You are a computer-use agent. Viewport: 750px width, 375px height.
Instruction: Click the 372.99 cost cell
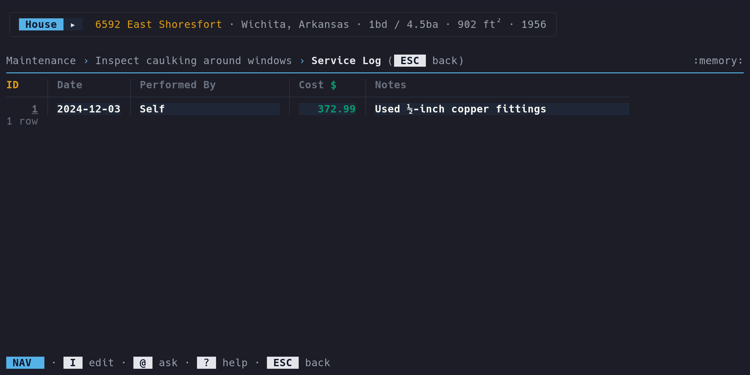(x=336, y=109)
